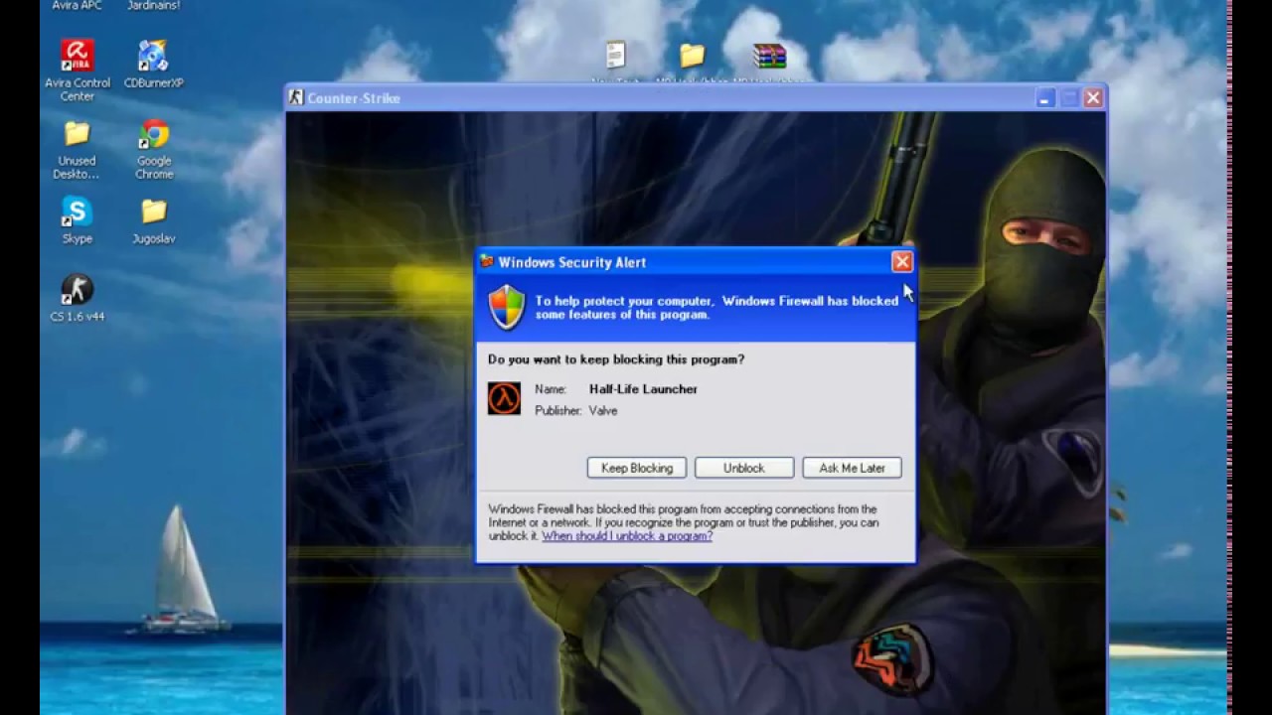Click the Counter-Strike title bar icon
This screenshot has height=715, width=1272.
295,97
